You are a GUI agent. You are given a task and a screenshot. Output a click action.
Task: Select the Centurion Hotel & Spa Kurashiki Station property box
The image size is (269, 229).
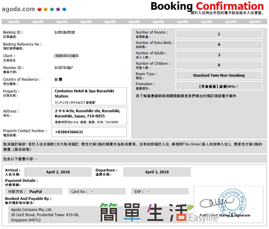point(89,96)
